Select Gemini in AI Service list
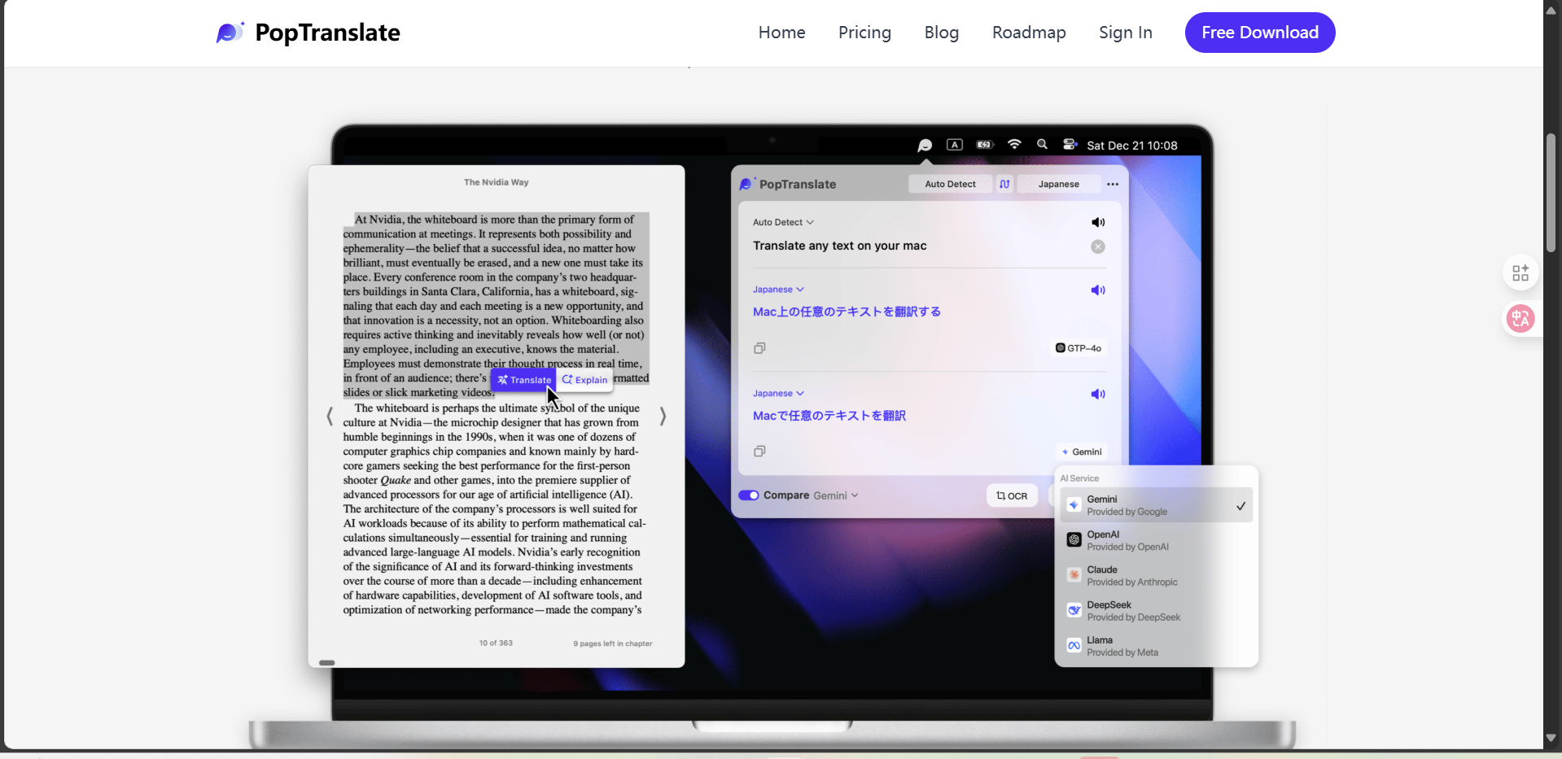The image size is (1562, 759). (x=1156, y=505)
